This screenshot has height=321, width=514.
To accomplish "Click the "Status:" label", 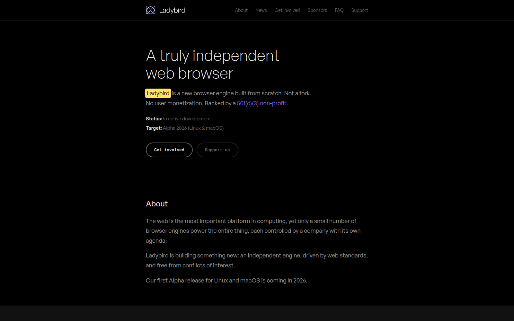I will (x=154, y=119).
